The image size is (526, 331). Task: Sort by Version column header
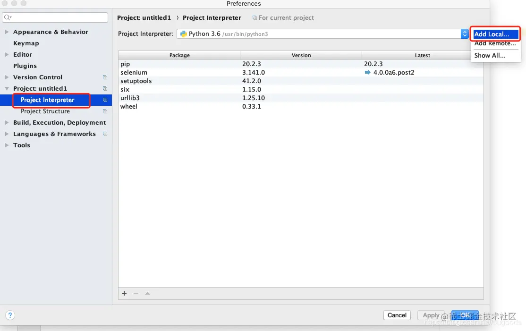pos(301,55)
